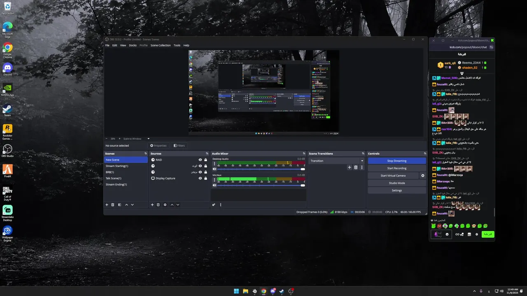
Task: Open the Help menu
Action: pos(186,45)
